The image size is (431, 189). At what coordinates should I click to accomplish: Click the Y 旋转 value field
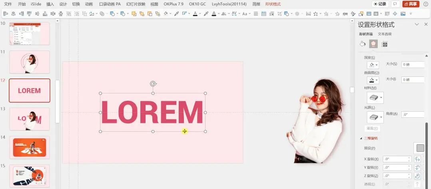pyautogui.click(x=397, y=167)
